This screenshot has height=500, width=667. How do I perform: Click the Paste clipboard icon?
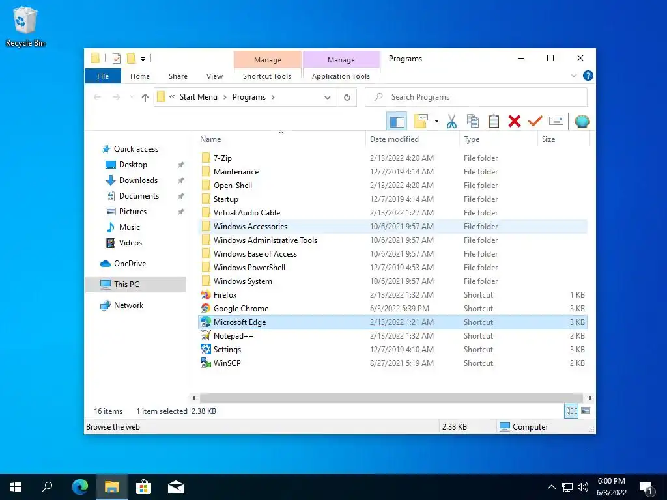(494, 121)
